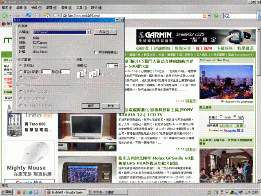This screenshot has width=261, height=196.
Task: Click the Picture of the Day city photo
Action: tap(226, 82)
